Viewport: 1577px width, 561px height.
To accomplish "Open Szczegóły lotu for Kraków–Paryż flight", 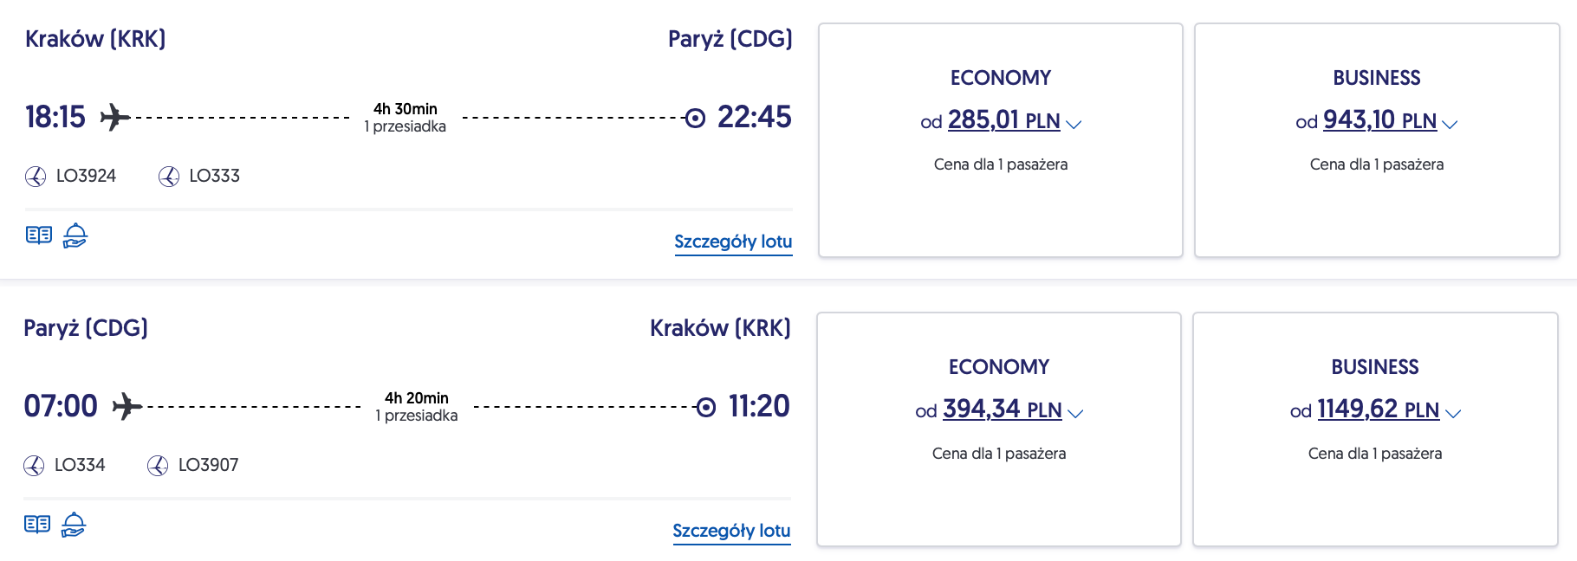I will [x=733, y=242].
